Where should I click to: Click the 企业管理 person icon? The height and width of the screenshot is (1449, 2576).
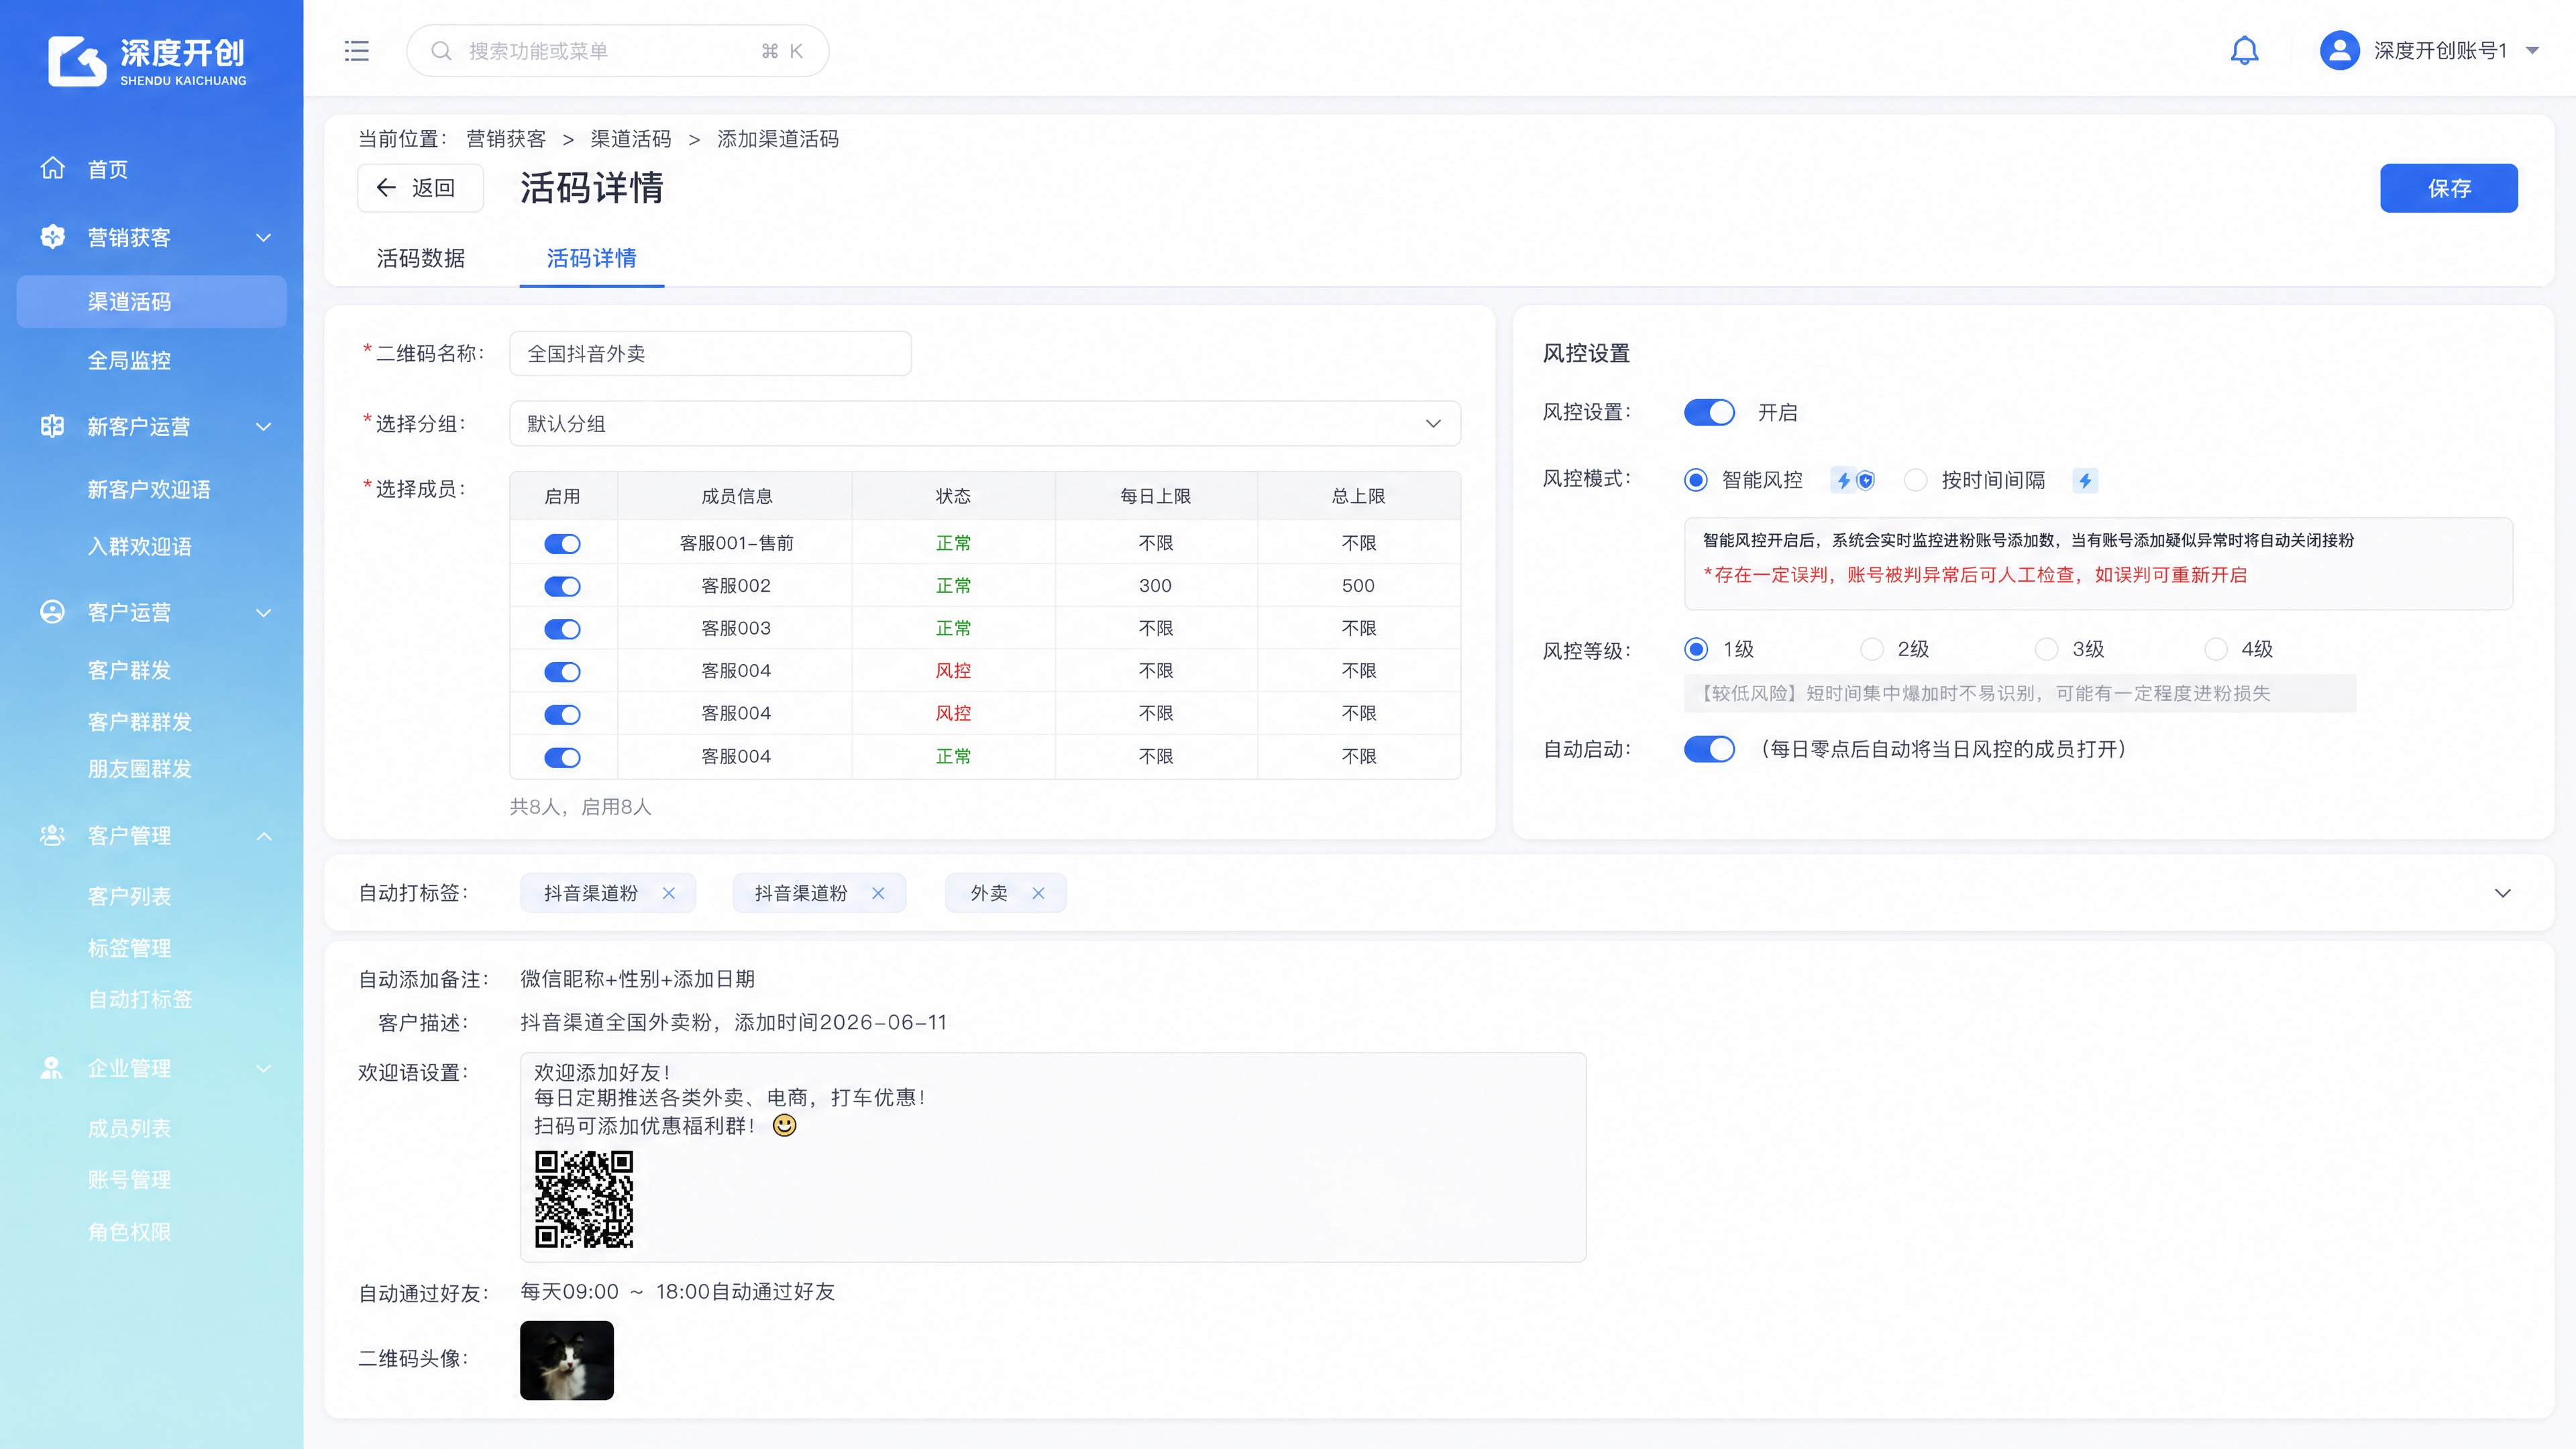(x=52, y=1068)
